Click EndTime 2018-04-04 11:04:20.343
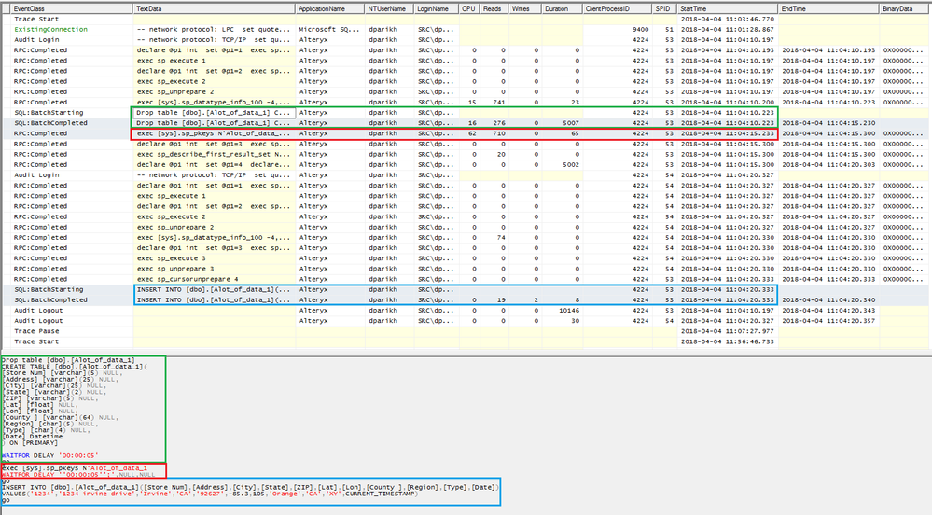Viewport: 932px width, 515px height. tap(828, 311)
